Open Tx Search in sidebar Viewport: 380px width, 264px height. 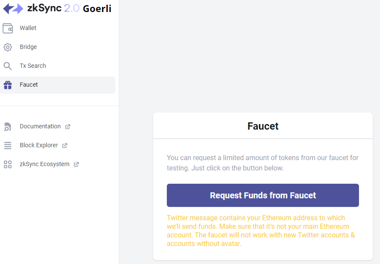click(57, 66)
